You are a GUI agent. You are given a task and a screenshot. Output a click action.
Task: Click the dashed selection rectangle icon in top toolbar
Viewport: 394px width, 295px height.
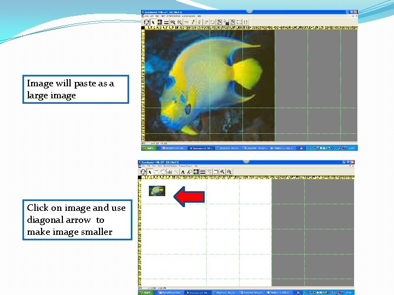pyautogui.click(x=239, y=22)
